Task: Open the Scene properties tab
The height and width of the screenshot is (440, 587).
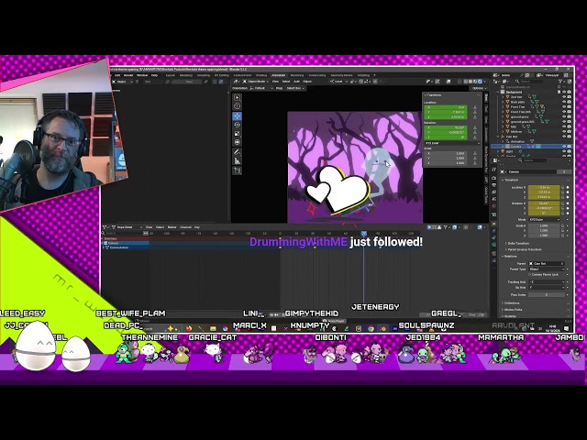Action: tap(494, 199)
